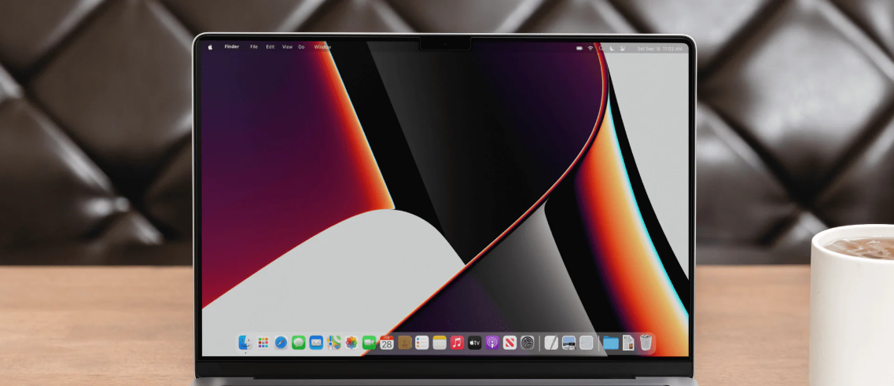Launch the Apple TV app
The height and width of the screenshot is (386, 894).
pos(475,342)
